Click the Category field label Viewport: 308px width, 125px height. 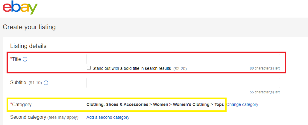[22, 105]
